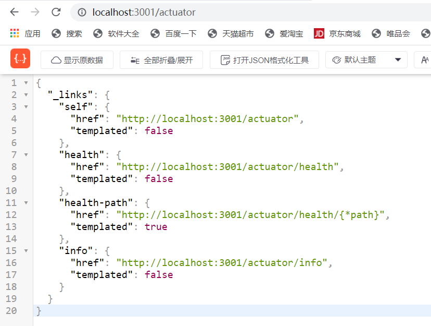The image size is (431, 326).
Task: Collapse the health object on line 7
Action: [26, 155]
